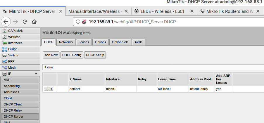Open DHCP Relay submenu
Screen dimensions: 264x123
tap(20, 110)
